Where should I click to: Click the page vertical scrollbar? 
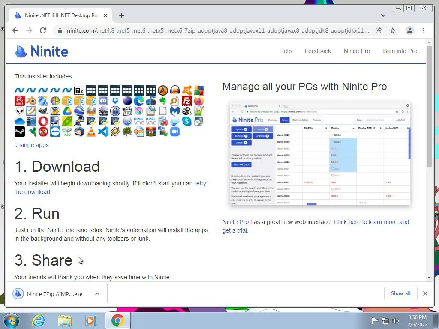point(429,106)
